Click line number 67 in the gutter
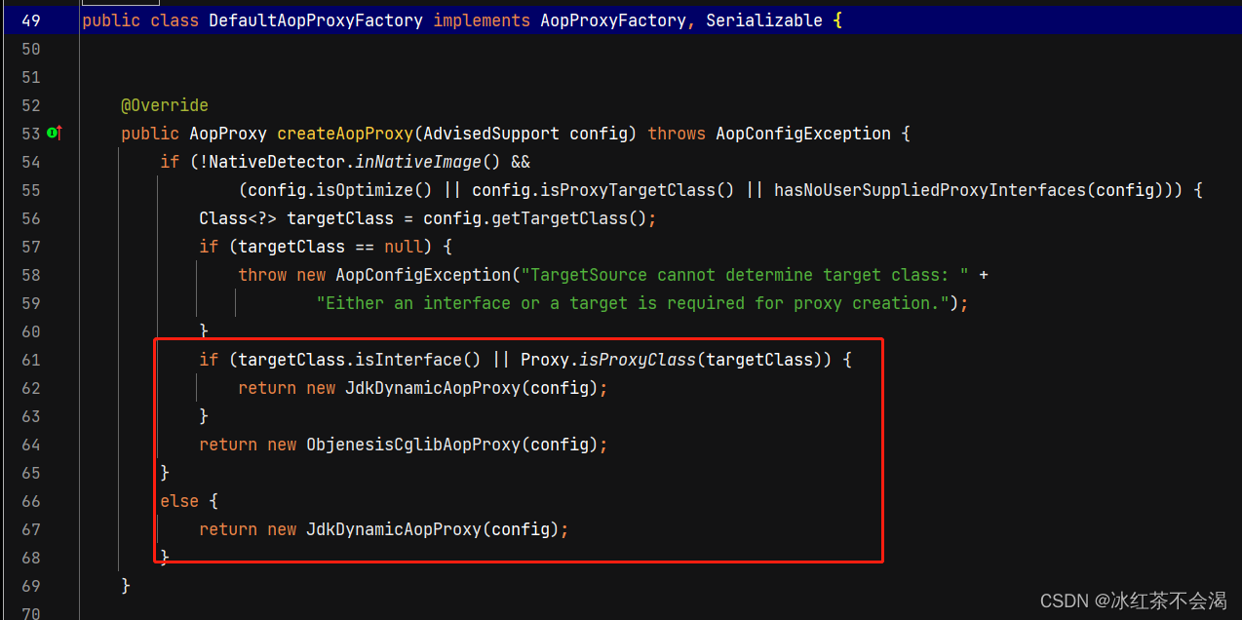Screen dimensions: 1242x620 pyautogui.click(x=30, y=529)
